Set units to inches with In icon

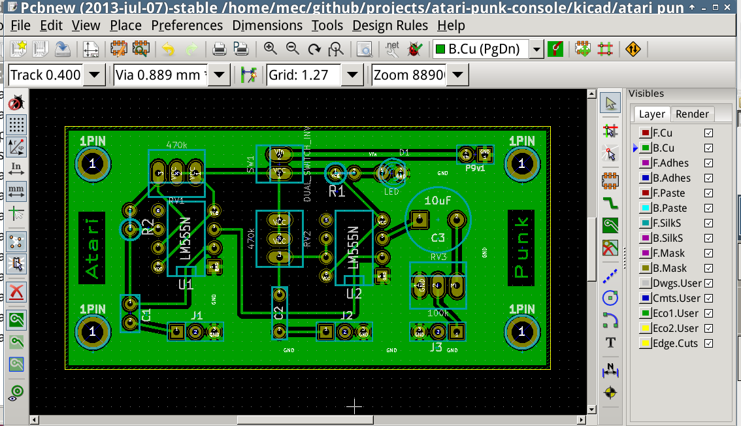pyautogui.click(x=16, y=169)
